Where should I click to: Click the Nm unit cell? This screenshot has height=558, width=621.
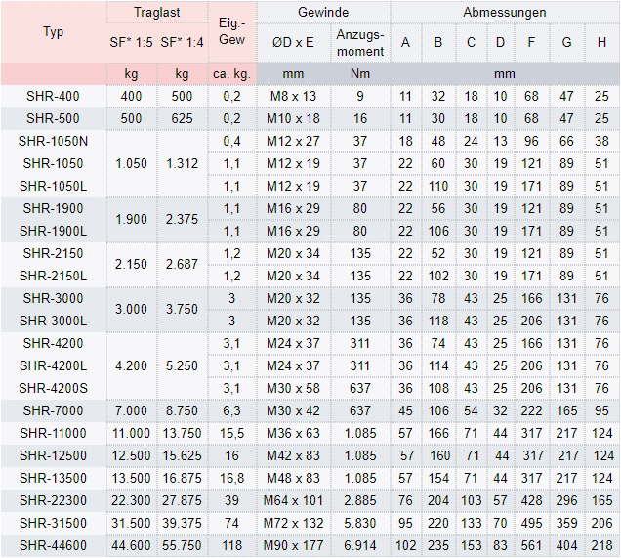pyautogui.click(x=360, y=73)
